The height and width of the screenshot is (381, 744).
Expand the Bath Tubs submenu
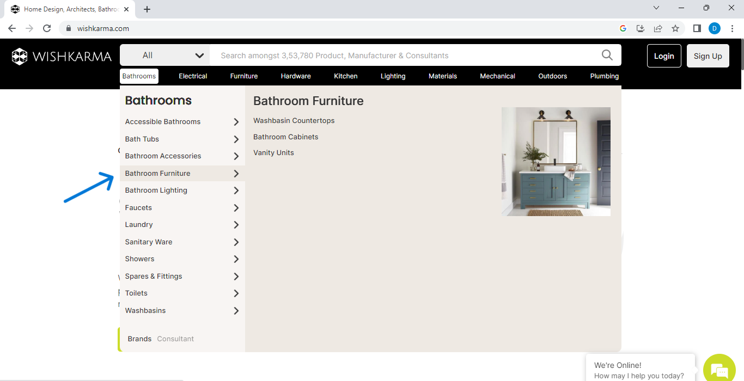point(236,139)
